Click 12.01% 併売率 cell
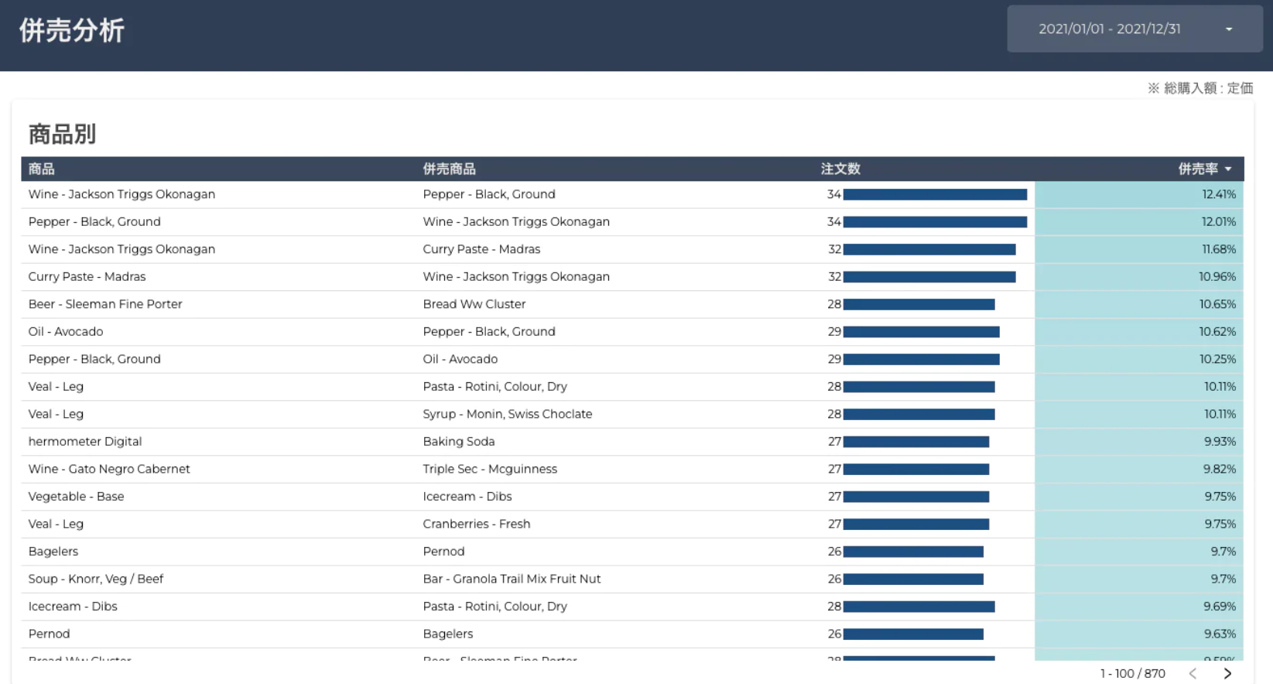The image size is (1273, 684). 1139,222
